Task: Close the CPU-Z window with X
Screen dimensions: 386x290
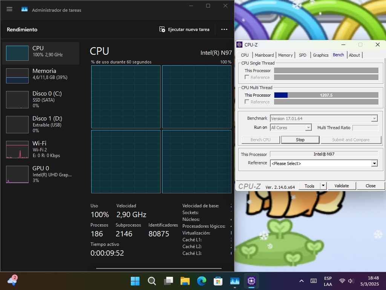Action: pyautogui.click(x=378, y=45)
